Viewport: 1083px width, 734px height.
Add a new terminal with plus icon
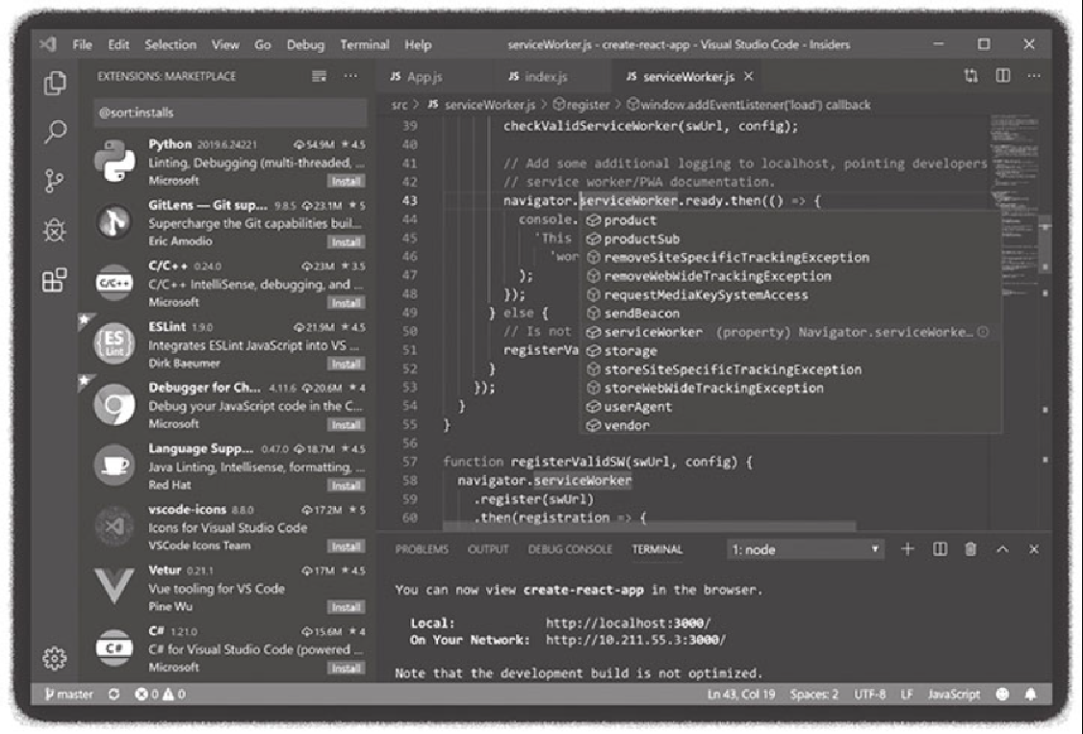(908, 549)
